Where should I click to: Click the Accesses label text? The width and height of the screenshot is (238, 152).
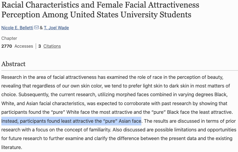pos(24,46)
